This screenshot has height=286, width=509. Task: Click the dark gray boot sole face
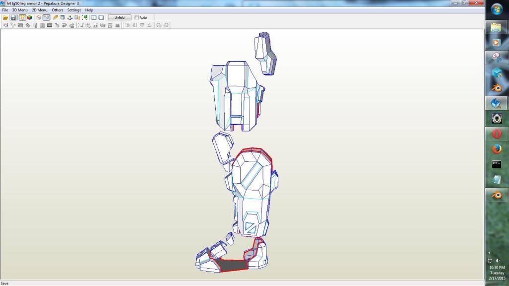tap(232, 265)
